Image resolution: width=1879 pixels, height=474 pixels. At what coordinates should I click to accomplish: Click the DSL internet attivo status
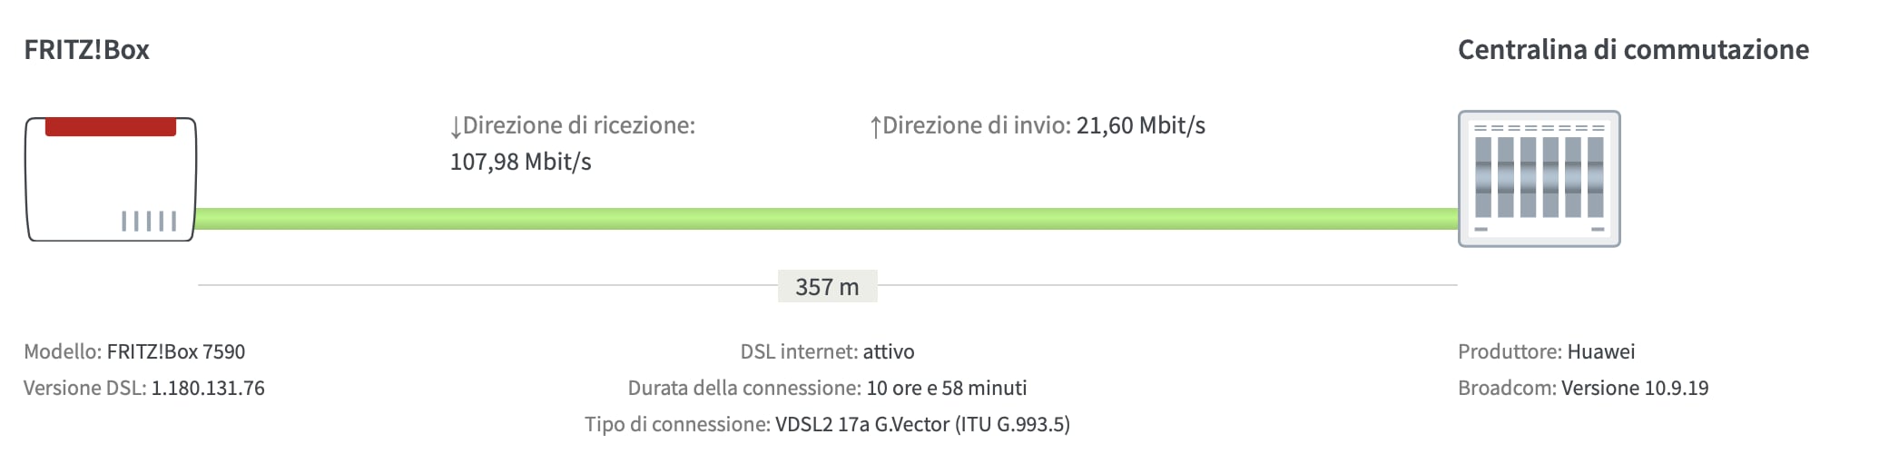pos(888,352)
